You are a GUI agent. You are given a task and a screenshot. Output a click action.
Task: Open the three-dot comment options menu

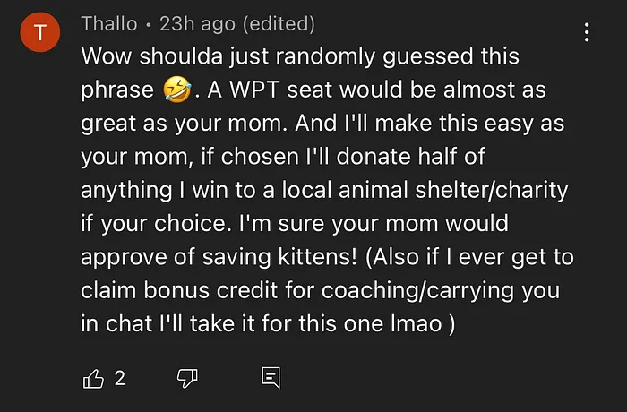coord(587,33)
